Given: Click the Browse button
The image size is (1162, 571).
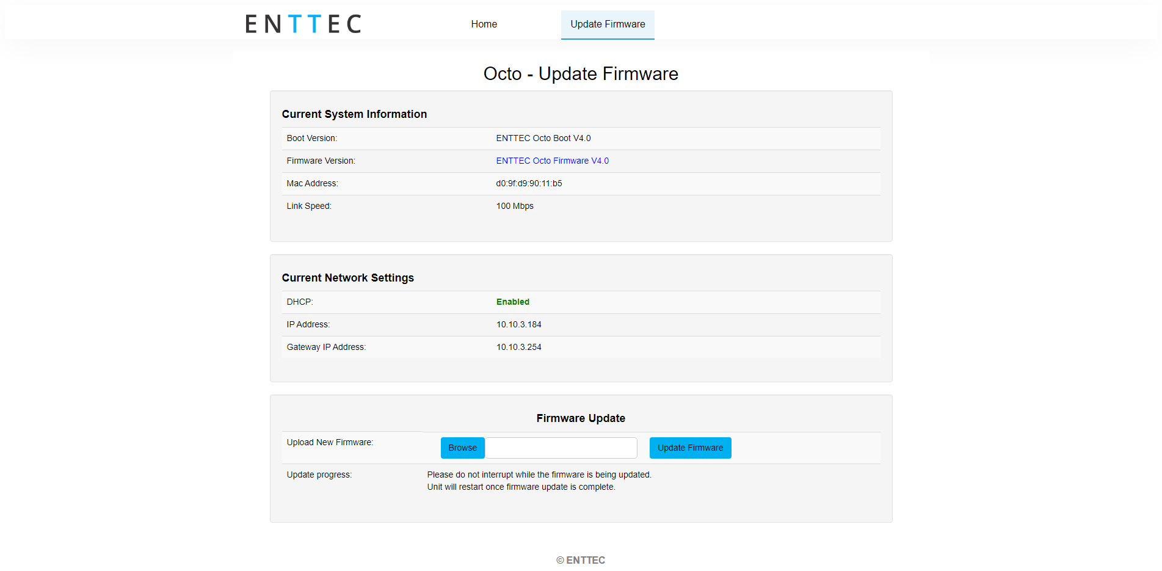Looking at the screenshot, I should pyautogui.click(x=463, y=448).
